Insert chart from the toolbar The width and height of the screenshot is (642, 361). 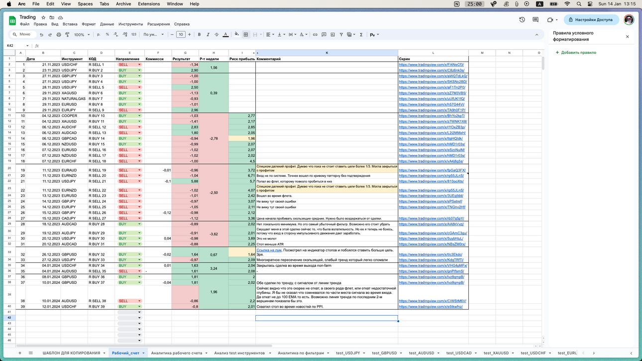tap(332, 35)
